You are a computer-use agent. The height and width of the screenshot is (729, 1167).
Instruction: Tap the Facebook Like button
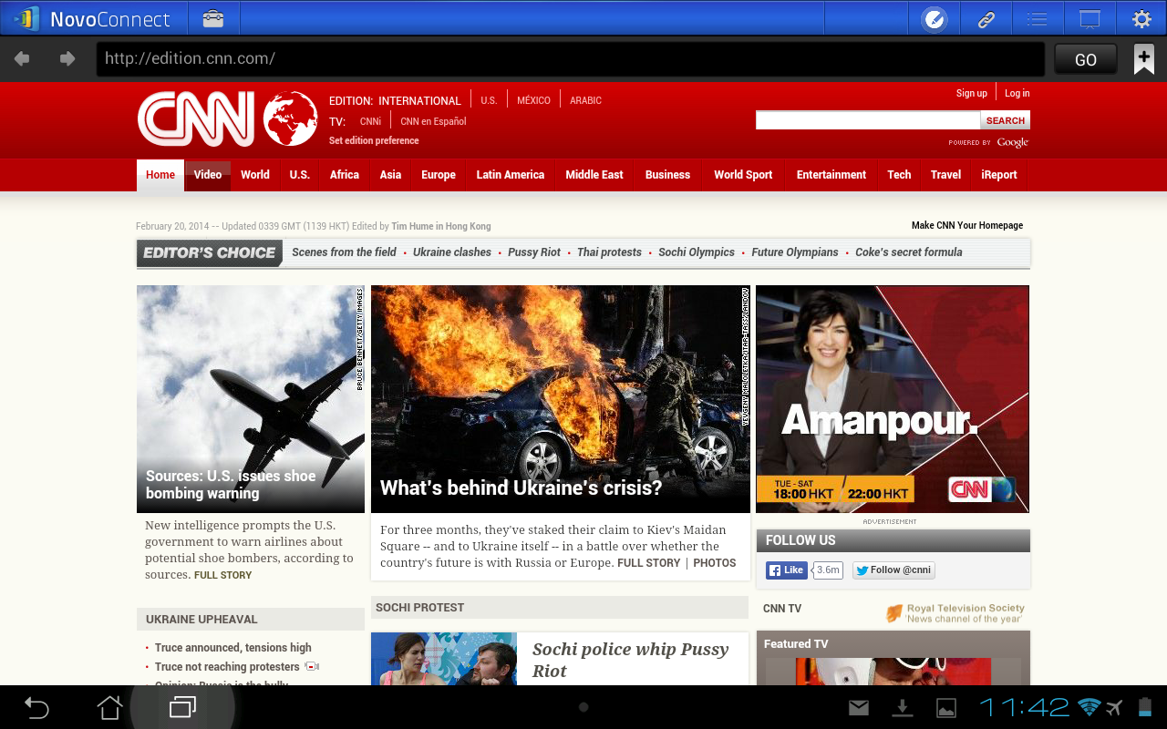click(x=786, y=570)
